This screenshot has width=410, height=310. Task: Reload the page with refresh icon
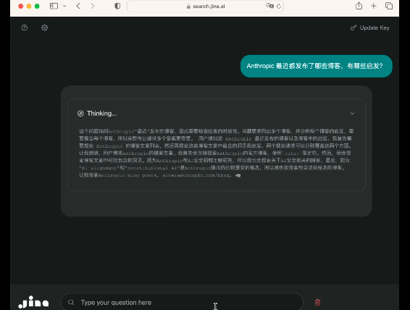click(279, 6)
